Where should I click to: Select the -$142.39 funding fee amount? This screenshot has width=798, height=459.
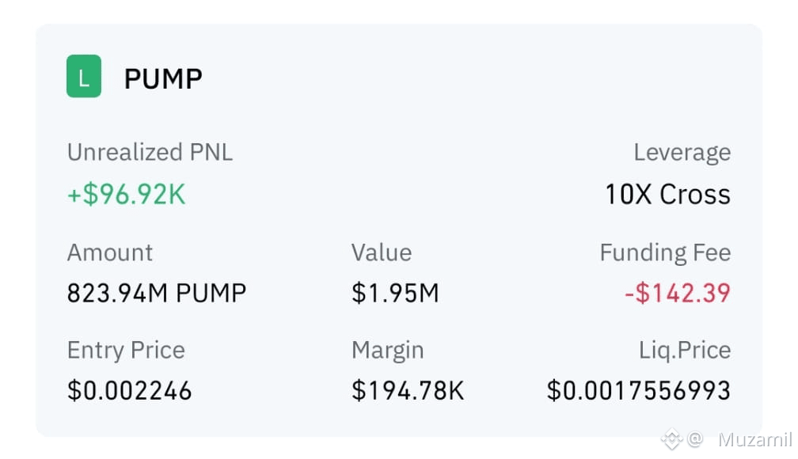tap(678, 293)
